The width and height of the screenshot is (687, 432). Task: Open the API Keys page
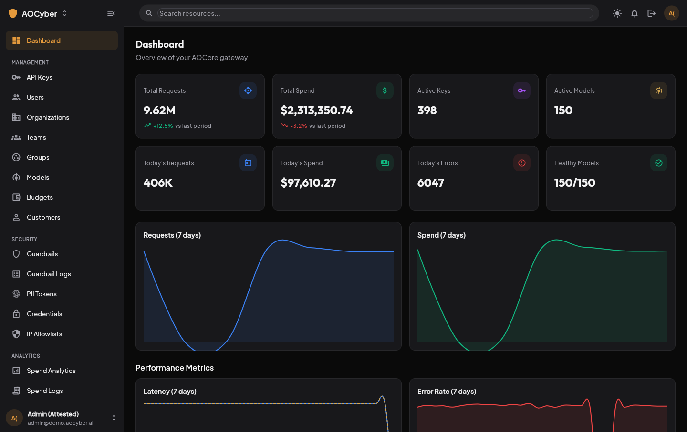(x=62, y=77)
